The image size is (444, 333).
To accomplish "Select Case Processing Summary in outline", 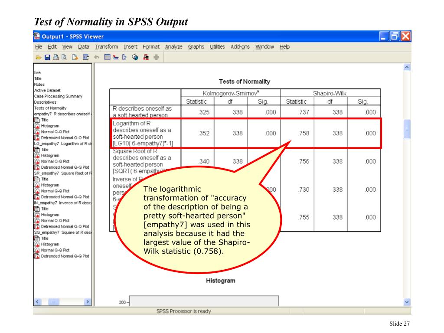I will pyautogui.click(x=58, y=96).
